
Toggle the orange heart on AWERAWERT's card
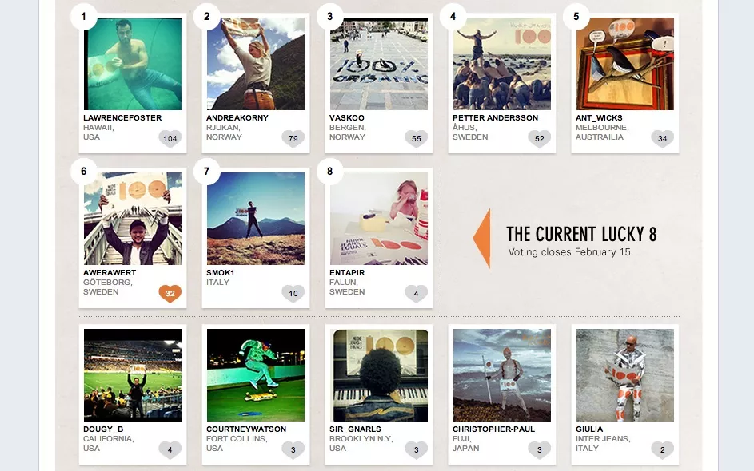tap(170, 293)
